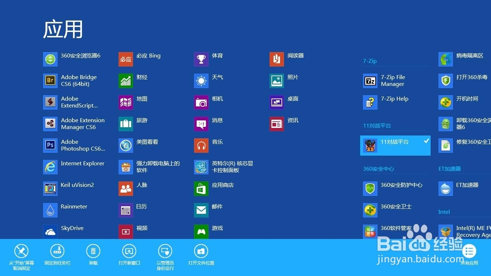The height and width of the screenshot is (276, 491).
Task: Open 英特尔(R) 核芯显卡控制面板
Action: [201, 167]
